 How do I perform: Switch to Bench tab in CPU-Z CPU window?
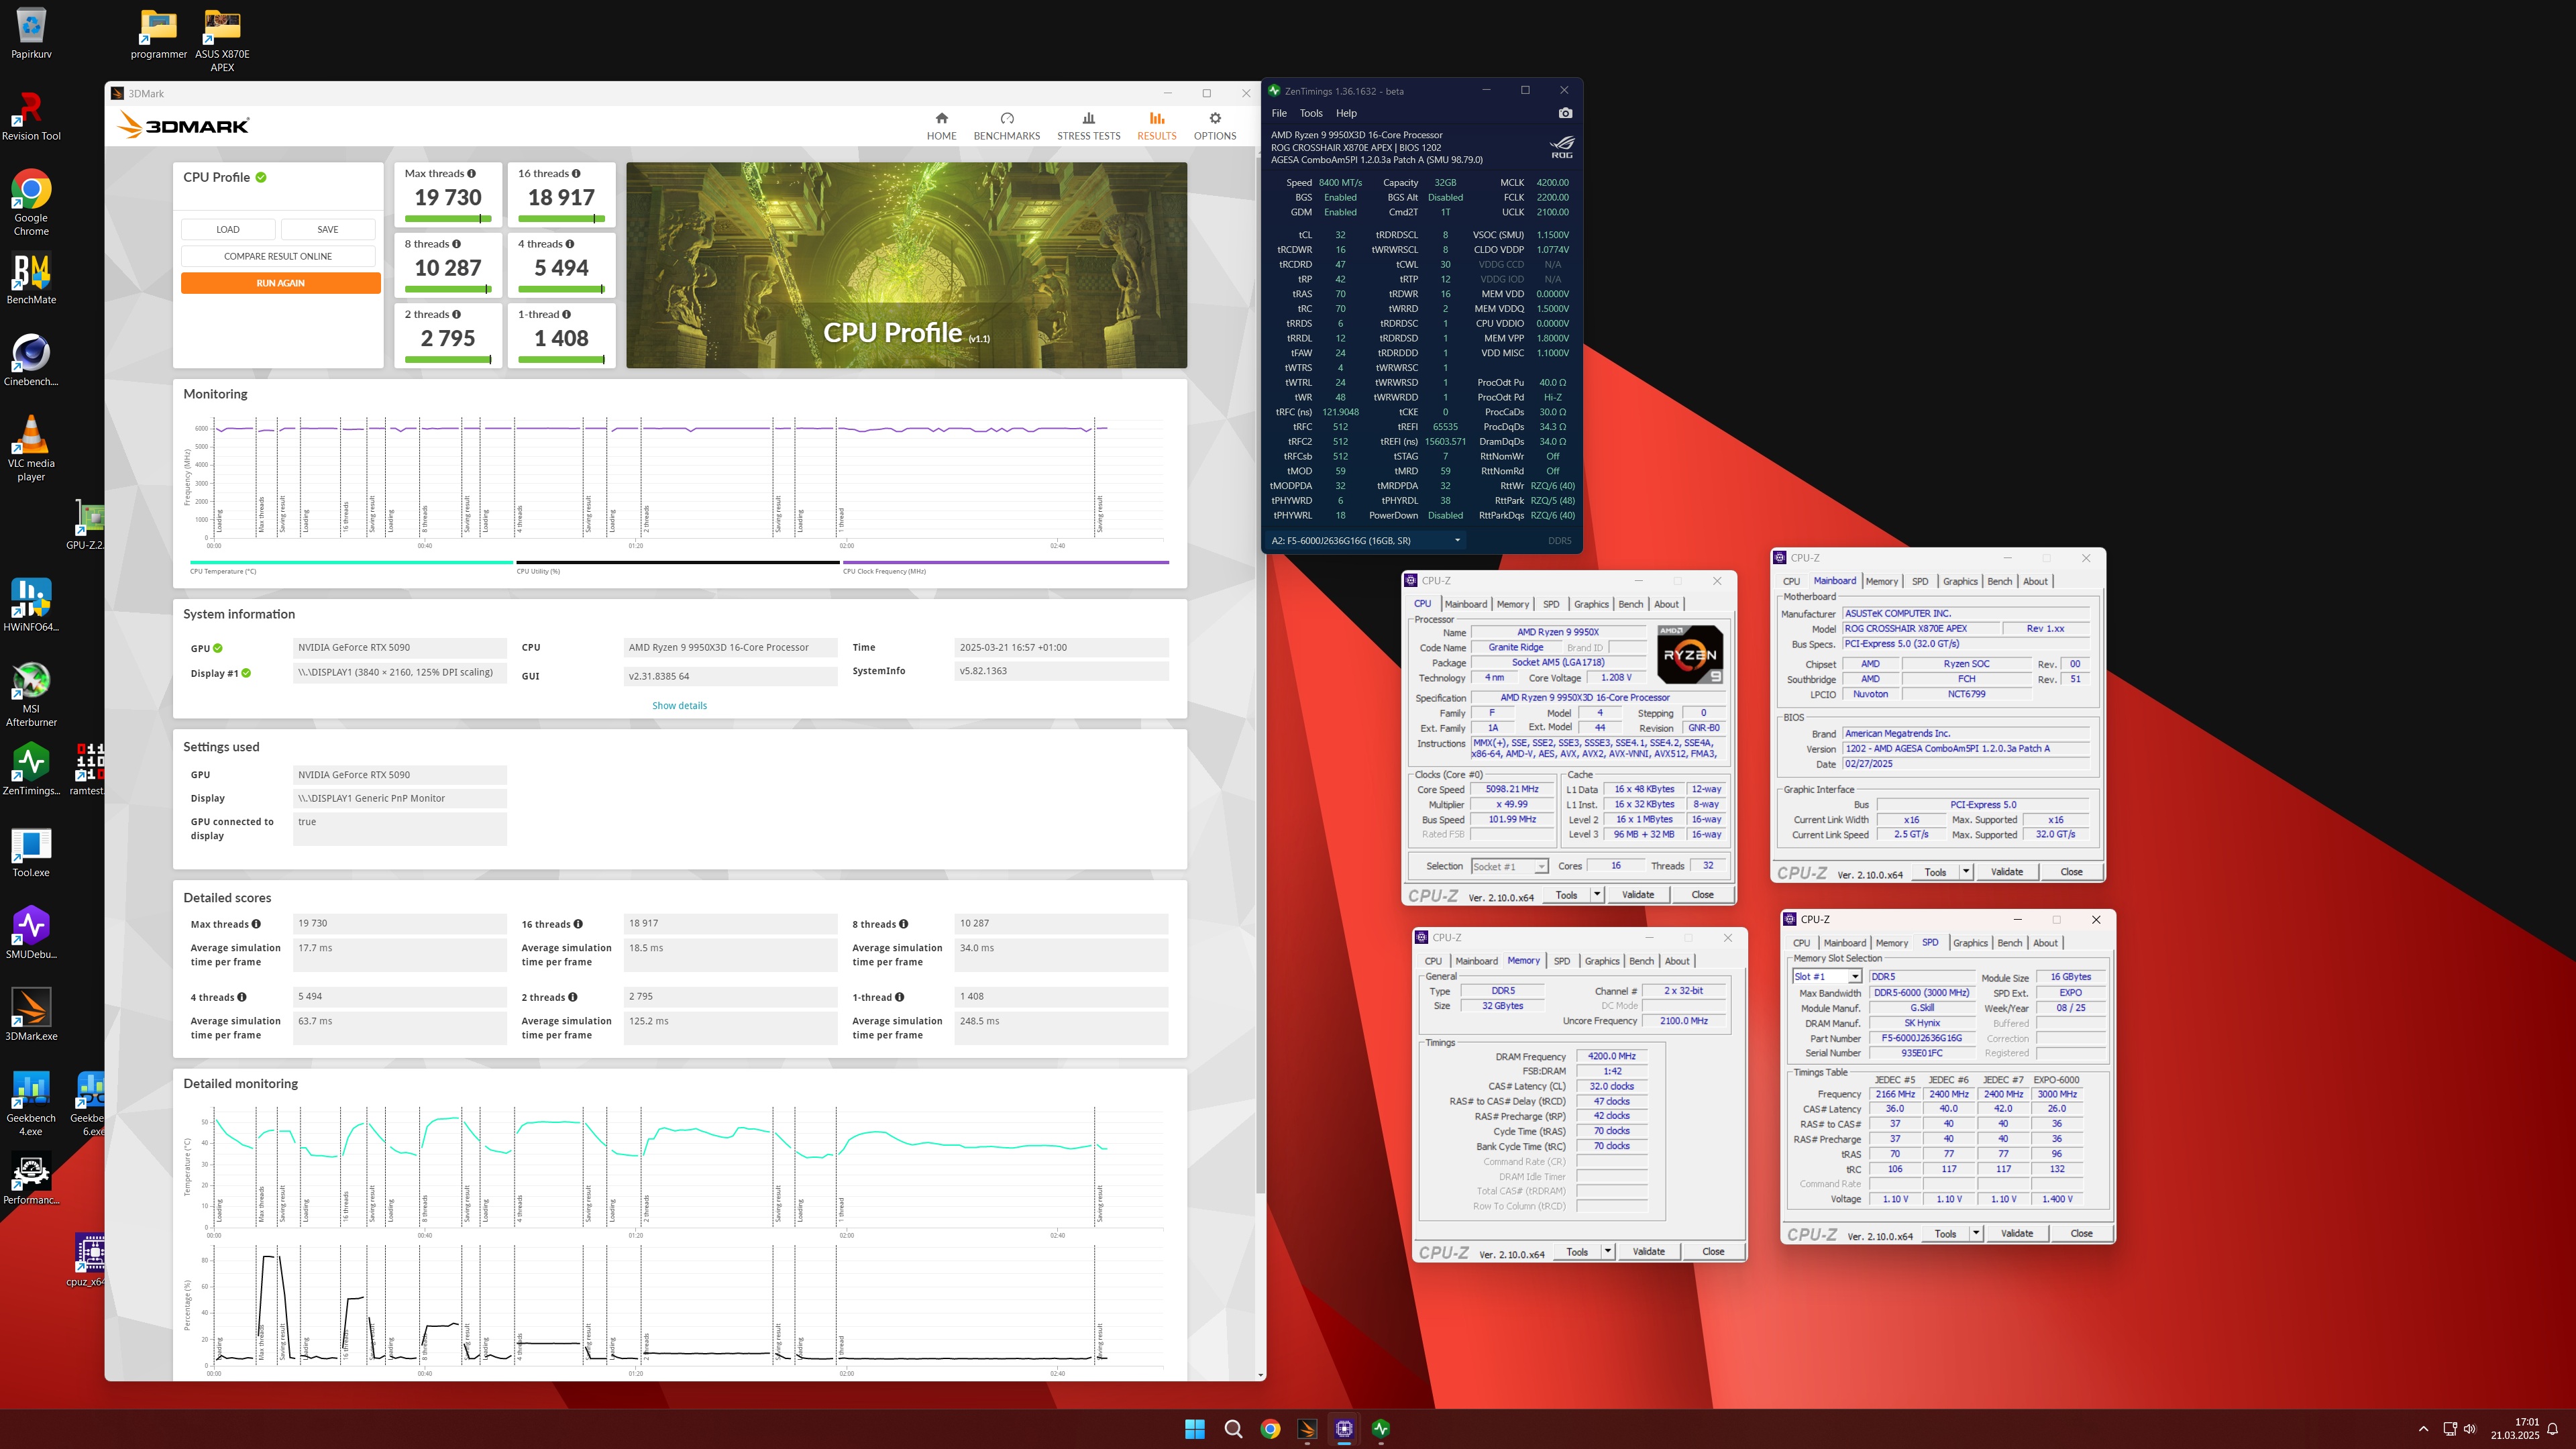point(1631,604)
